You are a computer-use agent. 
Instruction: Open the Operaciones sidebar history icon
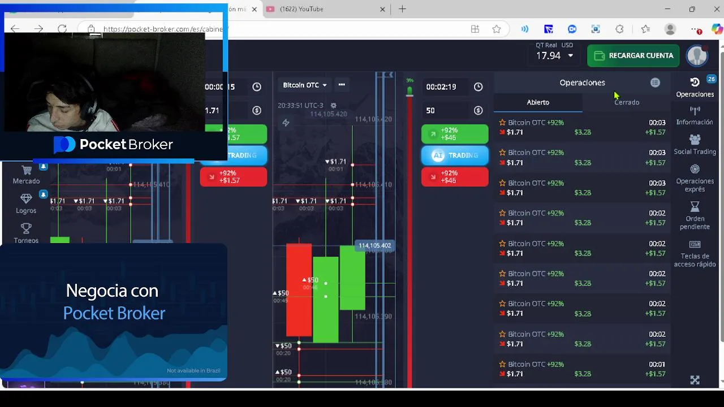coord(695,83)
